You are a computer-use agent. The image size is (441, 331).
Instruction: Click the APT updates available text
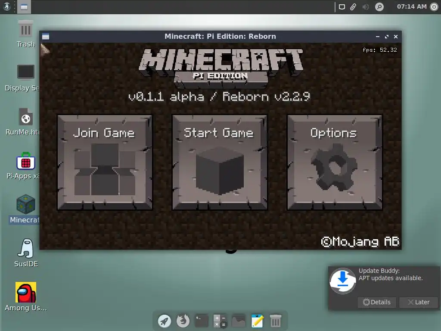click(391, 278)
